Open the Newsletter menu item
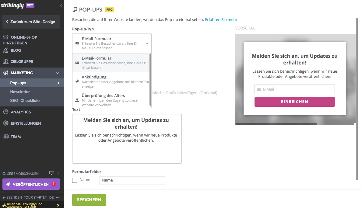The width and height of the screenshot is (362, 208). click(20, 92)
